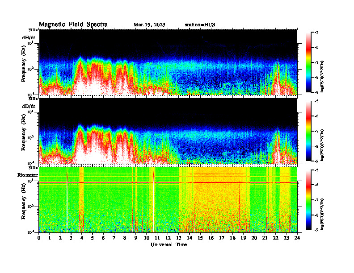This screenshot has width=354, height=273.
Task: Click hour "0" on the Universal Time axis
Action: pyautogui.click(x=39, y=238)
